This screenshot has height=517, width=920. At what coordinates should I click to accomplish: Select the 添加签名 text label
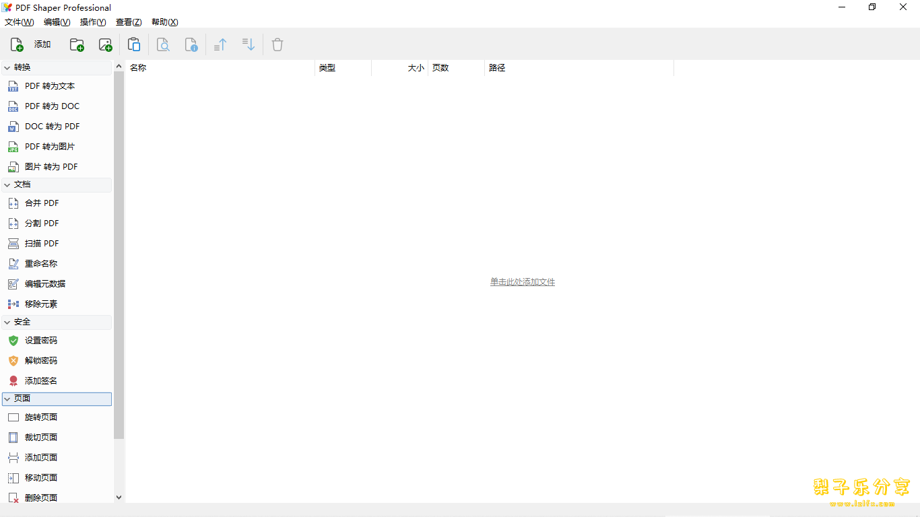point(41,381)
